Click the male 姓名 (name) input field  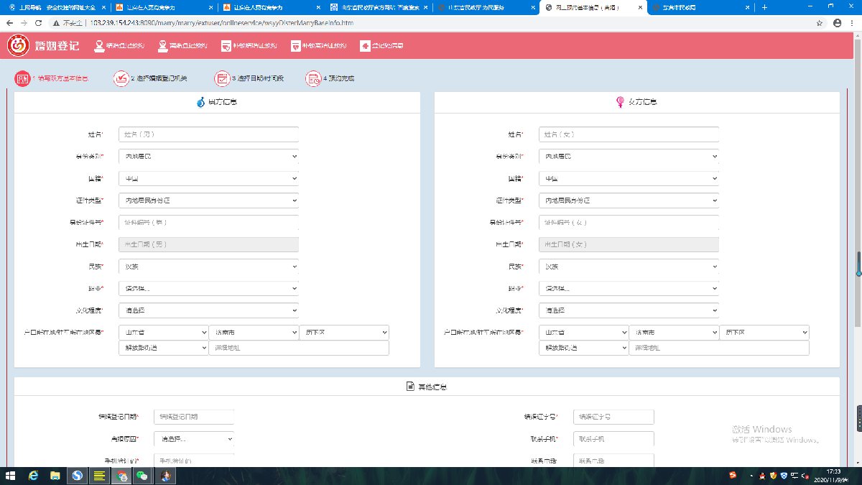click(208, 134)
